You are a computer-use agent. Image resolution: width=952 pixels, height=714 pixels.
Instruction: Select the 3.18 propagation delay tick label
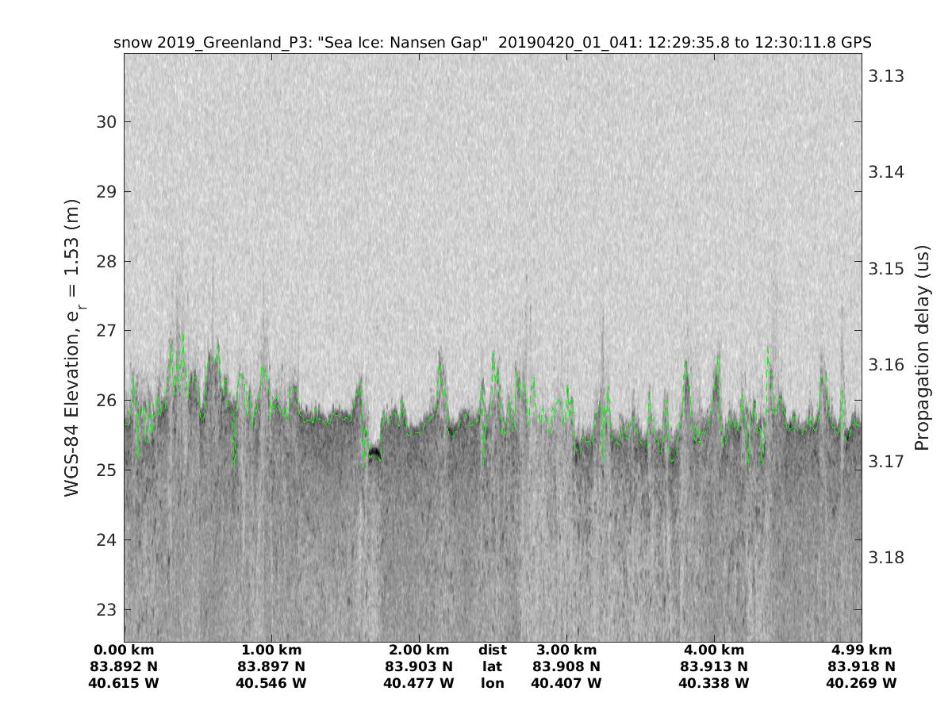pos(886,558)
